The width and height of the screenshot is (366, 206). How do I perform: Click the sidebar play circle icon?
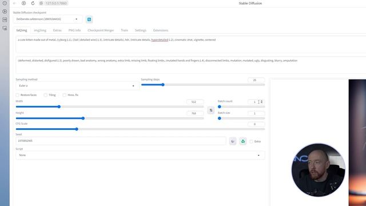pos(5,11)
